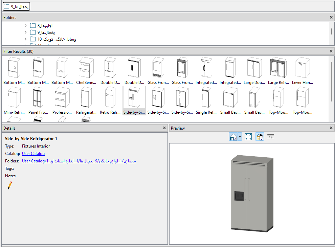Expand the اجاق‌ها_8 folder tree node

[25, 25]
